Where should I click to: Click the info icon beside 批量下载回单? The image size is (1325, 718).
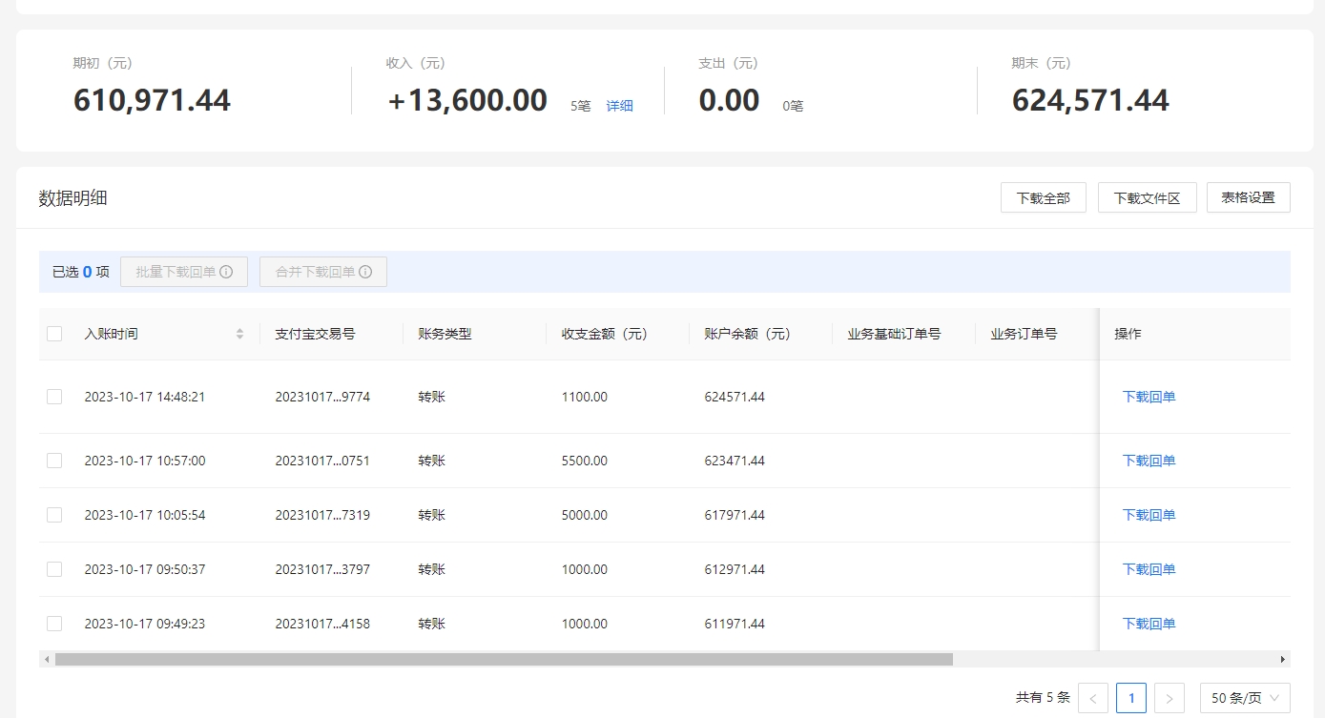pos(226,272)
